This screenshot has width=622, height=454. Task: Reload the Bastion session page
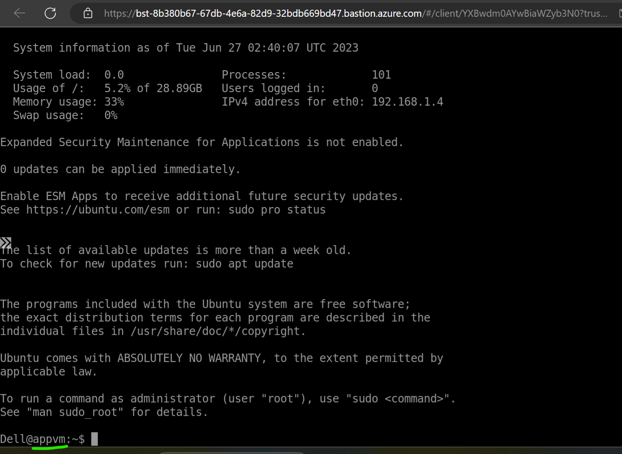click(50, 13)
